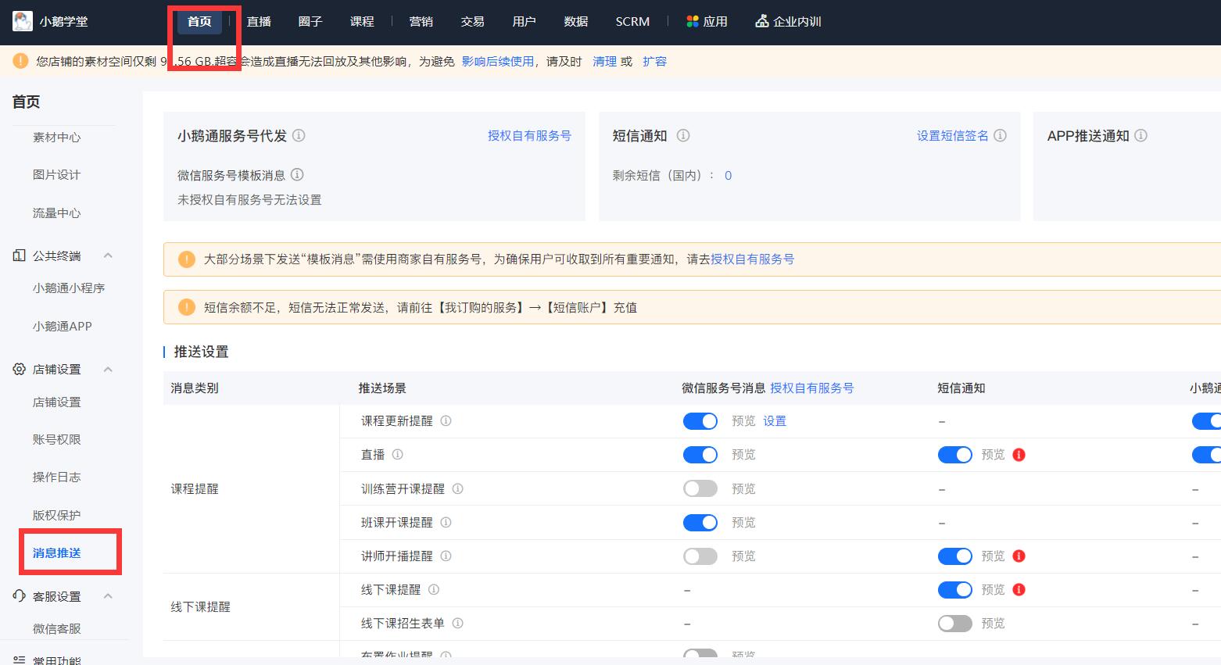This screenshot has height=665, width=1221.
Task: Click the warning icon in 短信余额不足 banner
Action: click(x=187, y=306)
